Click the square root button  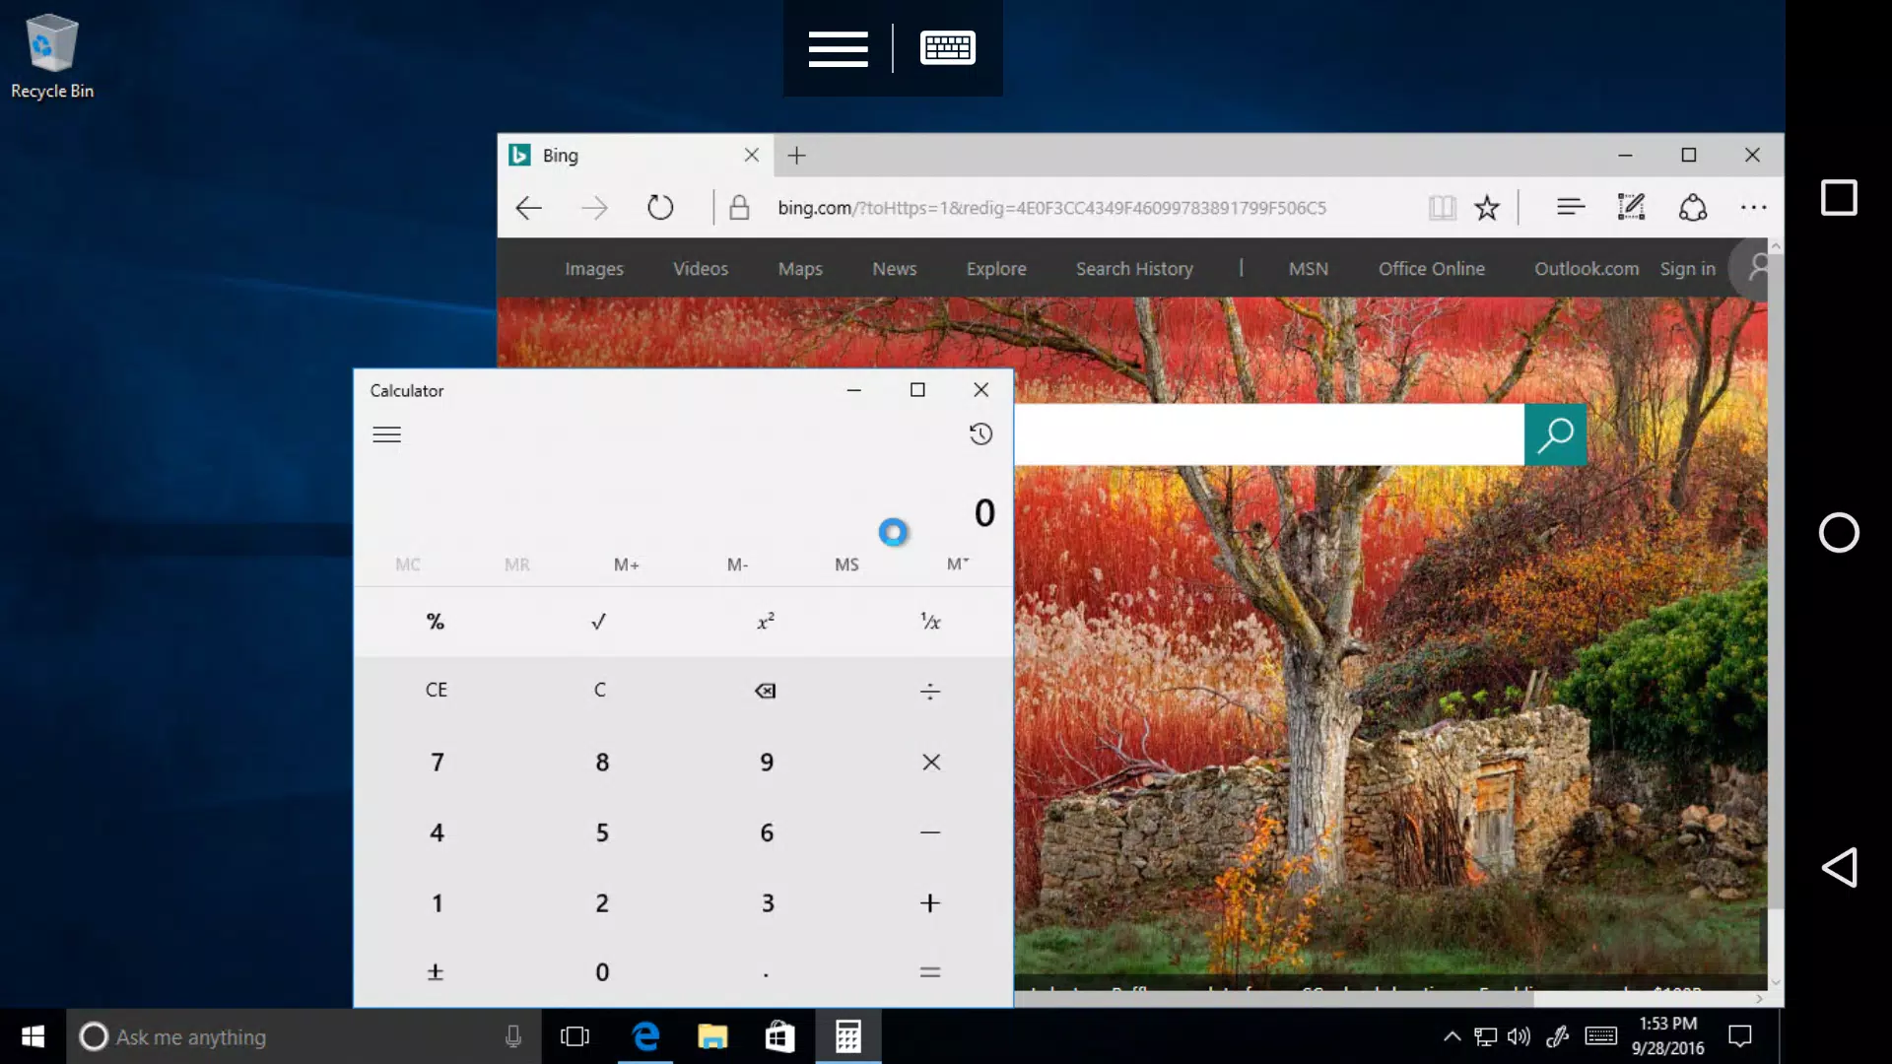pyautogui.click(x=599, y=621)
